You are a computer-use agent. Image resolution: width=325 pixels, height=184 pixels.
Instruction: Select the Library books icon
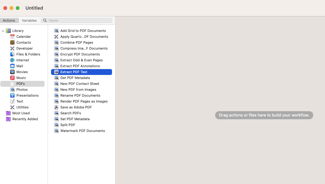[x=8, y=31]
